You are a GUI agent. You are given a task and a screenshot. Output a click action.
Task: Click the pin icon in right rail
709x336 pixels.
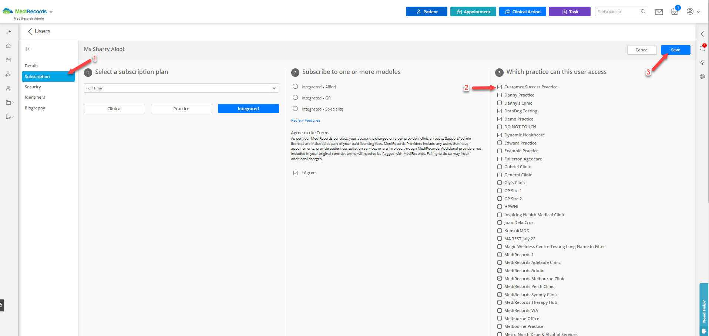coord(702,62)
